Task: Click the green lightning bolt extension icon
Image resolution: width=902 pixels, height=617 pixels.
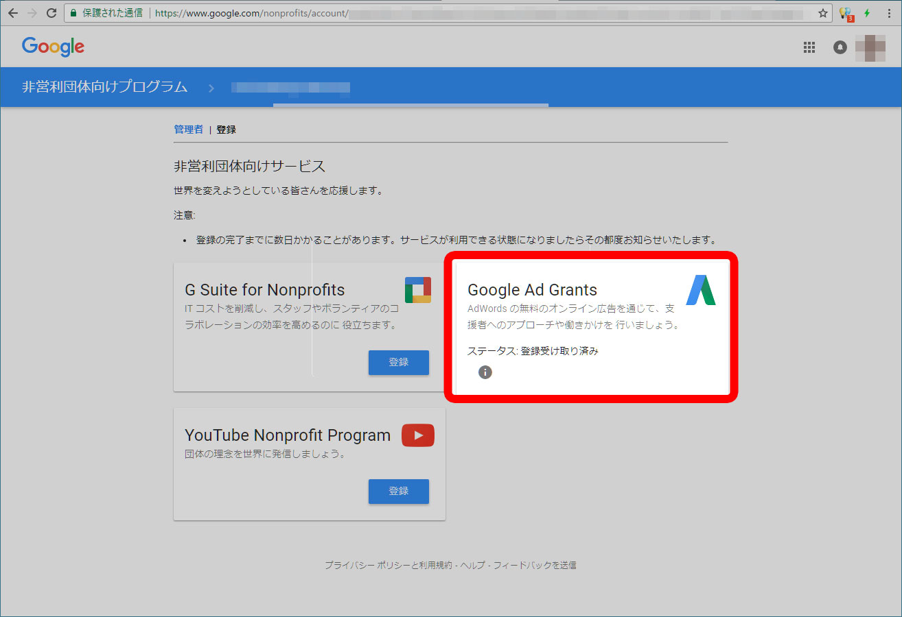Action: pyautogui.click(x=867, y=13)
